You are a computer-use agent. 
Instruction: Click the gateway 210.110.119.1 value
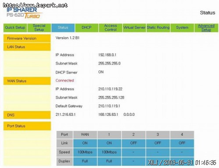[109, 106]
